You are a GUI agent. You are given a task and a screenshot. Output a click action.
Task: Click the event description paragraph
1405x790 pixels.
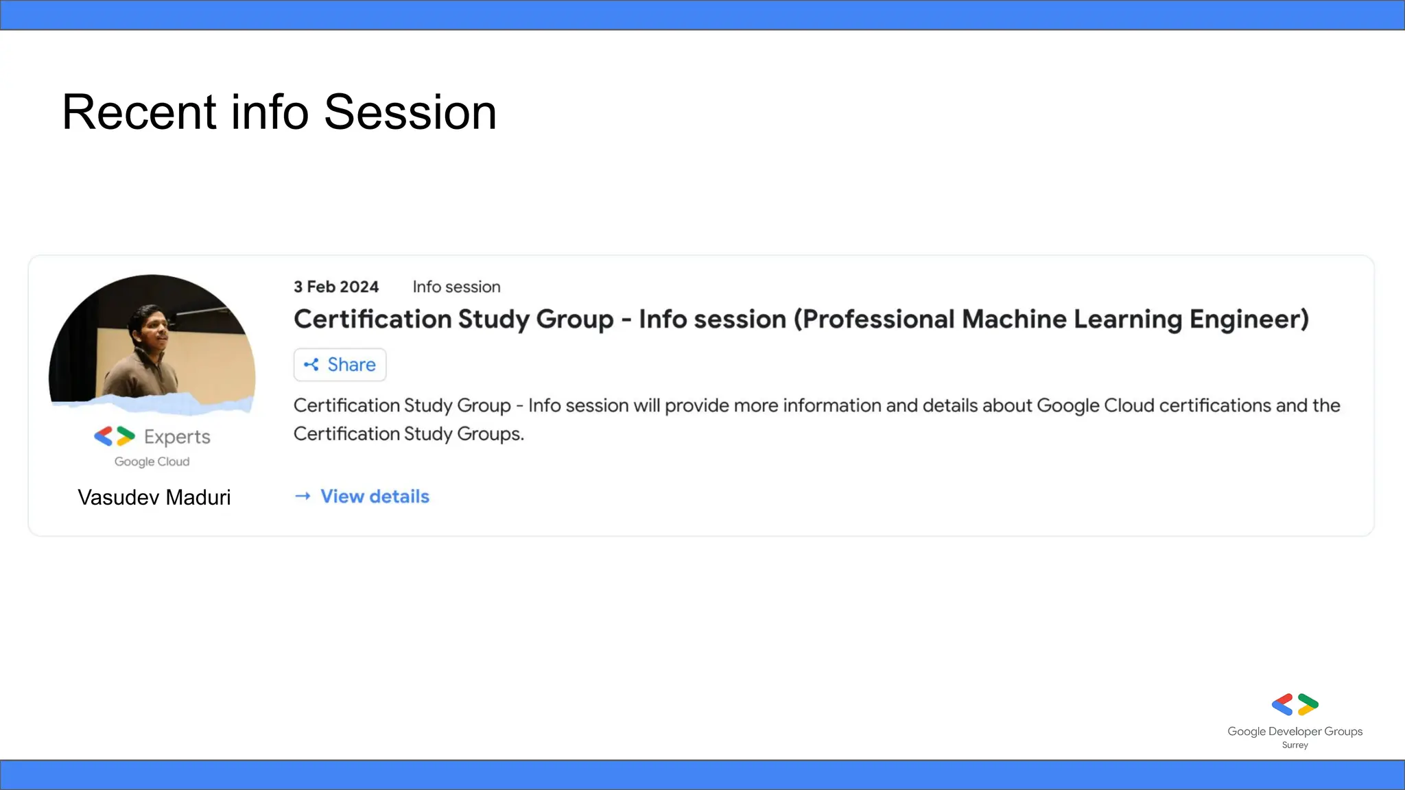tap(816, 419)
